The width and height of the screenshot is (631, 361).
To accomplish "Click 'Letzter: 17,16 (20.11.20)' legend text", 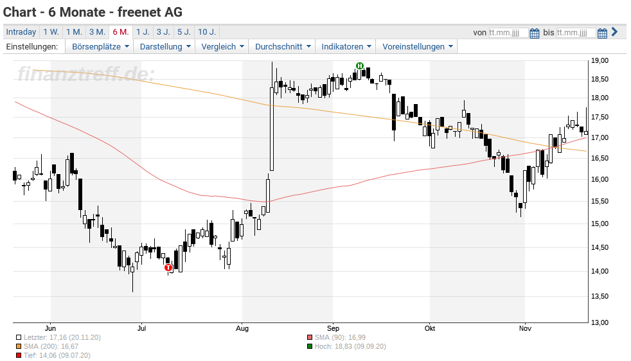I will [x=62, y=338].
